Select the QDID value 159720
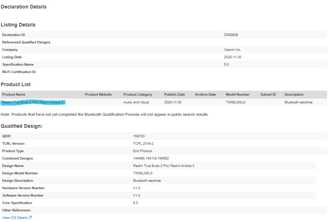Screen dimensions: 331x222 (x=139, y=136)
